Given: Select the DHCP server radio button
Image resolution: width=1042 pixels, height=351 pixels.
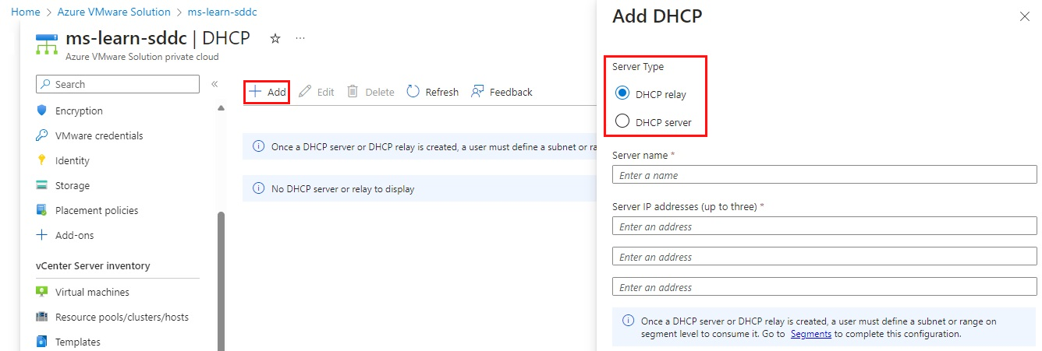Looking at the screenshot, I should pyautogui.click(x=622, y=121).
